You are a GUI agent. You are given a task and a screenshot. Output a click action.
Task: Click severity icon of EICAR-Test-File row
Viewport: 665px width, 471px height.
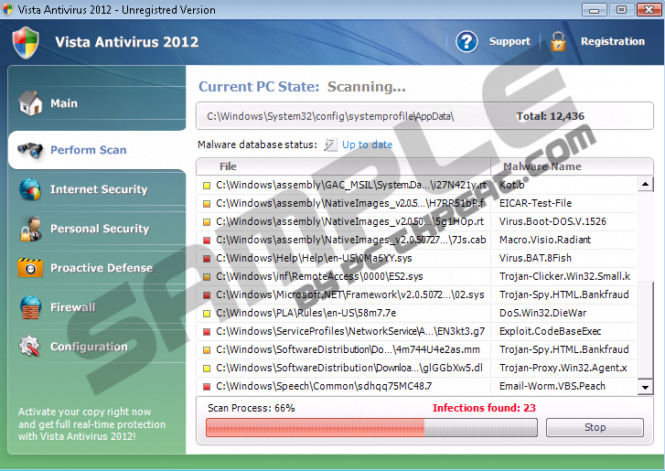click(207, 204)
